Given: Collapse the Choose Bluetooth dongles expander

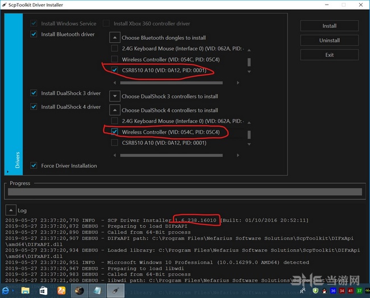Looking at the screenshot, I should coord(114,38).
